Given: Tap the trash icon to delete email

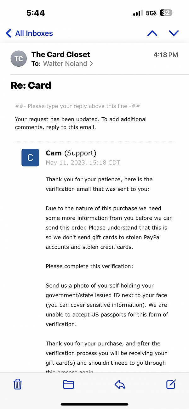Looking at the screenshot, I should (18, 384).
